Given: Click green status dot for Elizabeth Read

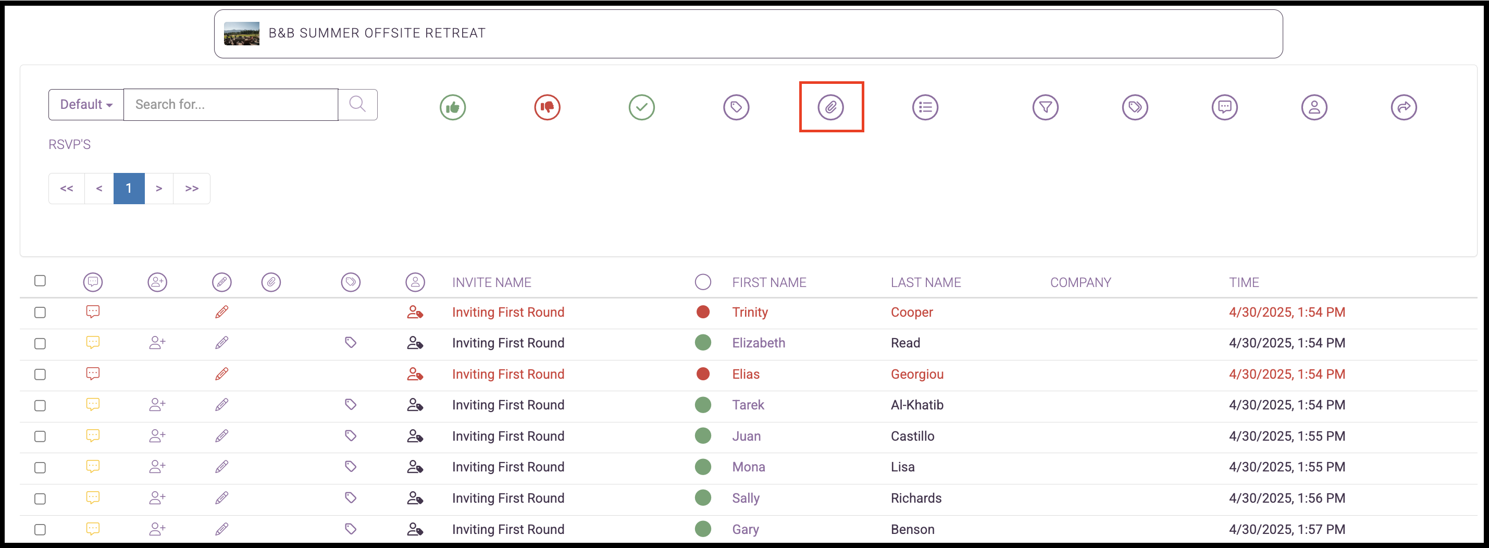Looking at the screenshot, I should [x=703, y=343].
